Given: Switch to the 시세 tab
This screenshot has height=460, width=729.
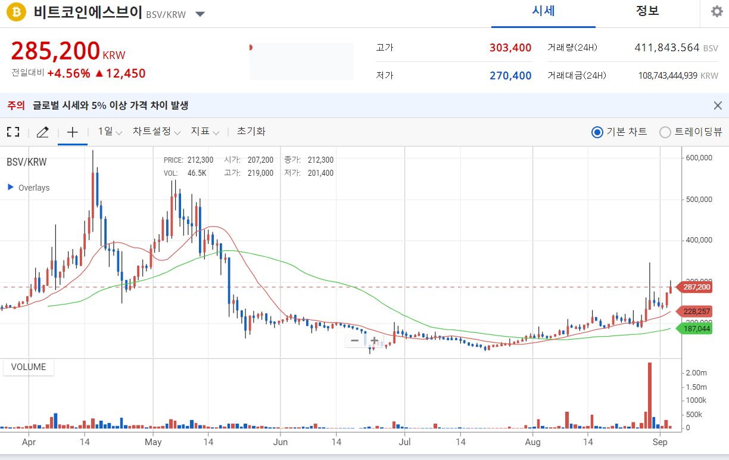Looking at the screenshot, I should click(543, 11).
